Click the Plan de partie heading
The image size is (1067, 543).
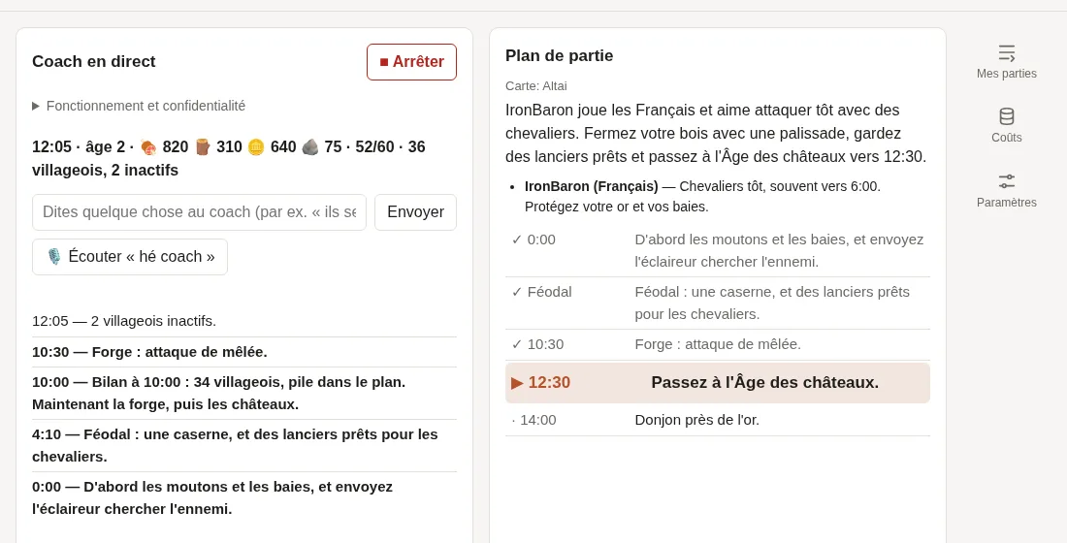(559, 56)
